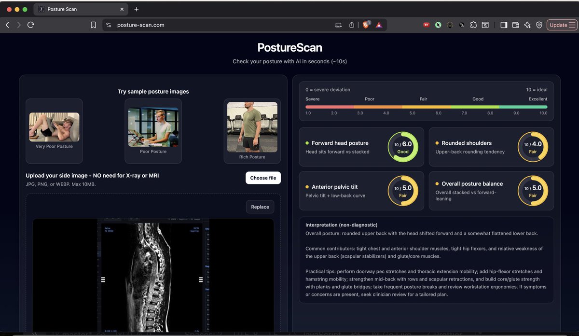Click the Replace button
The image size is (579, 336).
pos(260,207)
